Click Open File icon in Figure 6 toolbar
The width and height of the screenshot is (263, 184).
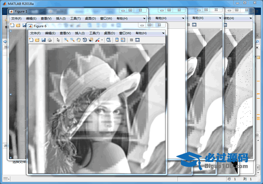pyautogui.click(x=37, y=40)
